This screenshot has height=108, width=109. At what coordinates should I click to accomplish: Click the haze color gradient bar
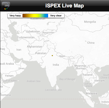pos(35,16)
